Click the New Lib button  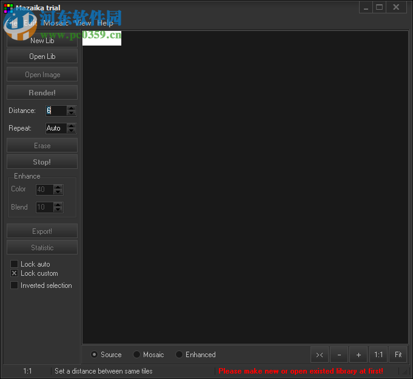[x=42, y=40]
